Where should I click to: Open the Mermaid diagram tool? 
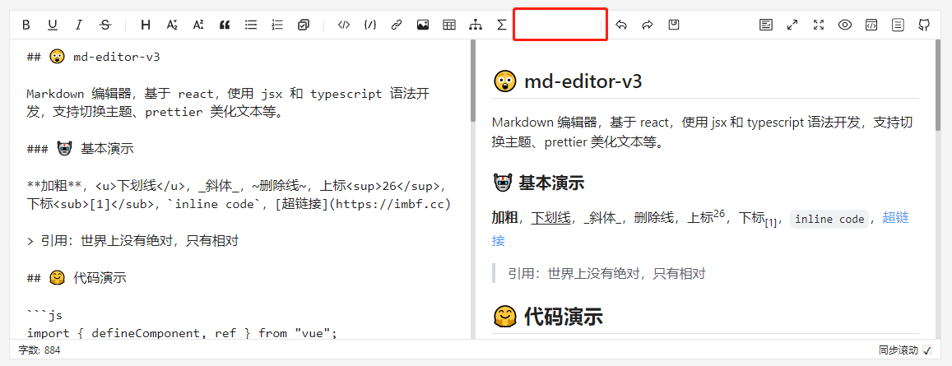[x=476, y=25]
